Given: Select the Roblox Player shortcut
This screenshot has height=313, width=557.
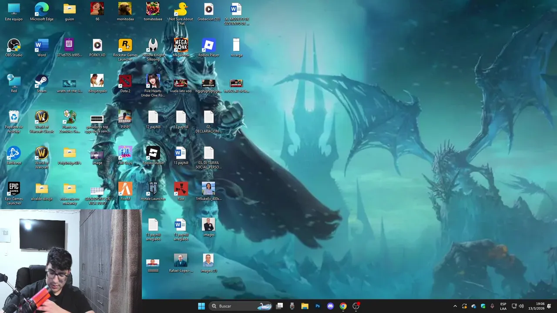Looking at the screenshot, I should pyautogui.click(x=208, y=48).
